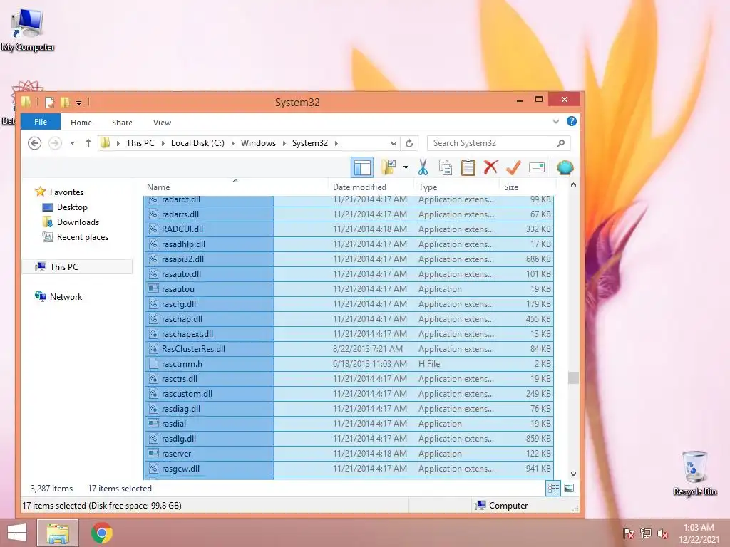Viewport: 730px width, 547px height.
Task: Open Downloads in the navigation pane
Action: 78,222
